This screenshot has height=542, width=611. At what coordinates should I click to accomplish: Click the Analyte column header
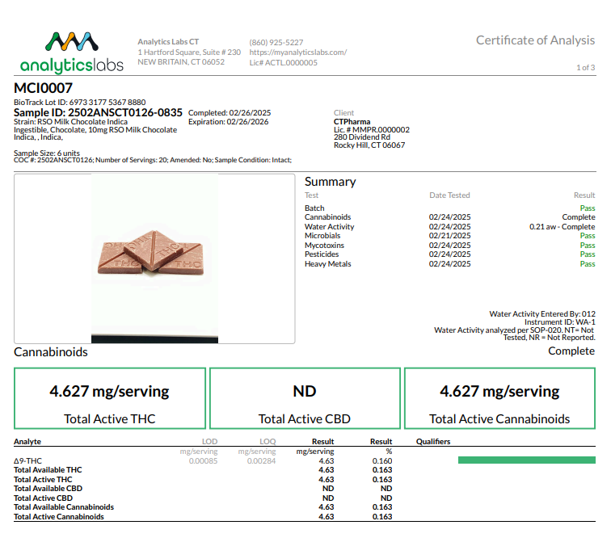click(x=27, y=442)
